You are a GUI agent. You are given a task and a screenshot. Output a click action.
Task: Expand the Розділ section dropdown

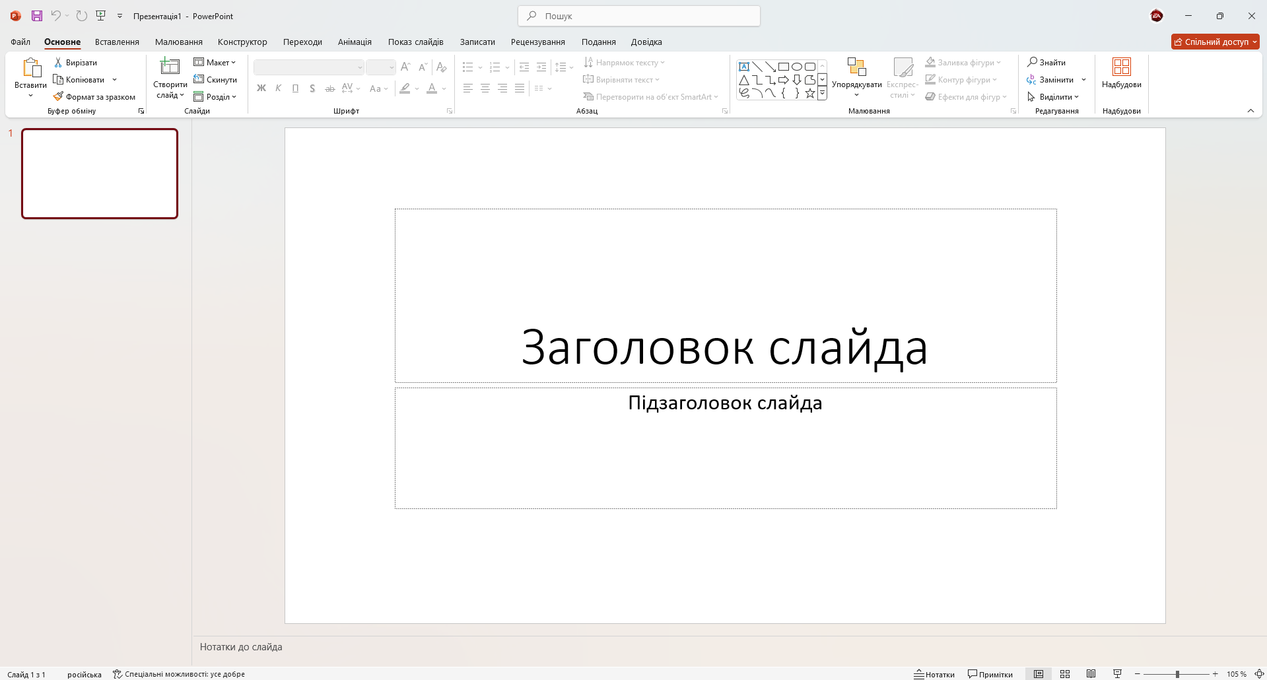pyautogui.click(x=215, y=97)
